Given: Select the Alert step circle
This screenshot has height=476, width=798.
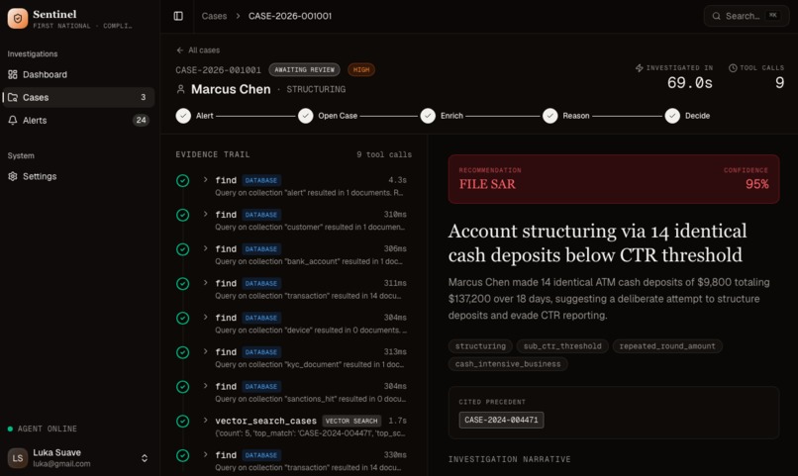Looking at the screenshot, I should tap(183, 116).
